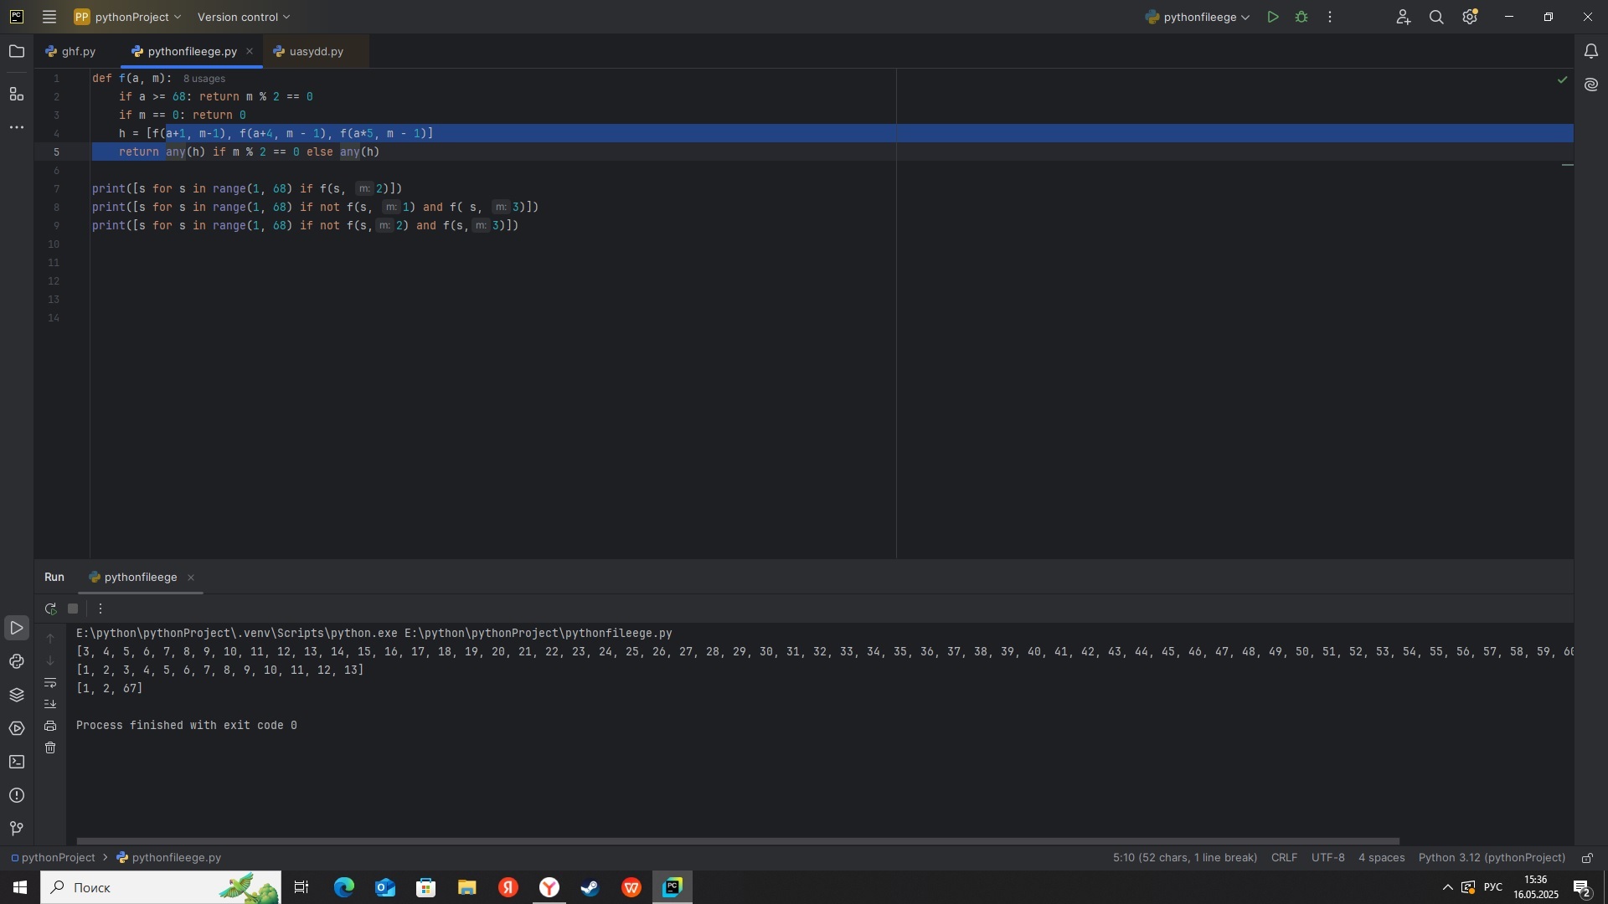Toggle soft-wrap in run console

[50, 682]
